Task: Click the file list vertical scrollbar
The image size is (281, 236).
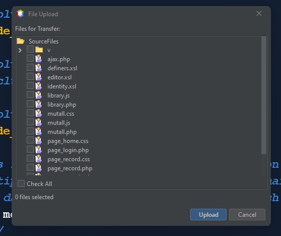Action: click(x=264, y=95)
